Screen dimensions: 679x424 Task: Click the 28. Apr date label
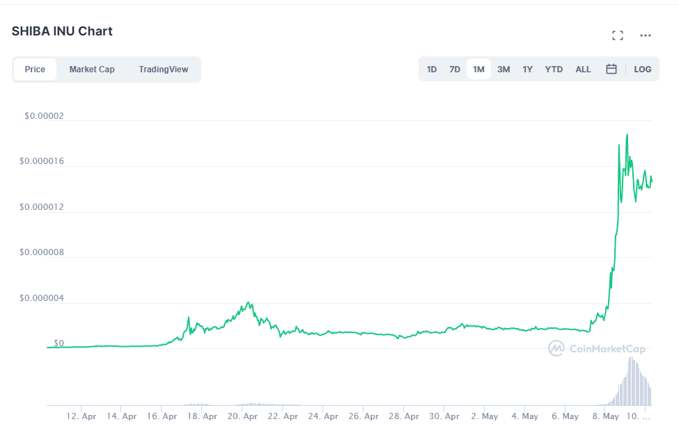[x=404, y=416]
